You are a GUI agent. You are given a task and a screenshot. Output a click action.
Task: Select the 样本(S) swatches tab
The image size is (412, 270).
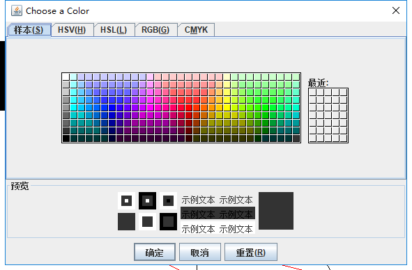click(29, 30)
